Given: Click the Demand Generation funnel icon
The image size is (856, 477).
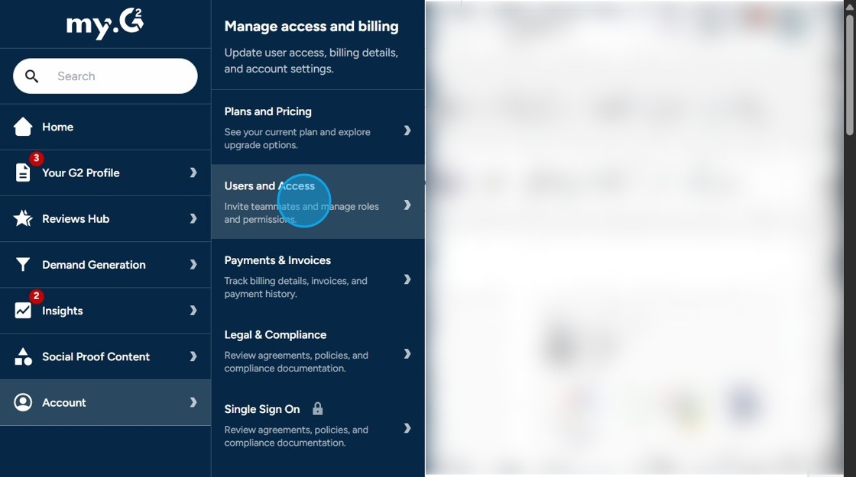Looking at the screenshot, I should tap(23, 264).
